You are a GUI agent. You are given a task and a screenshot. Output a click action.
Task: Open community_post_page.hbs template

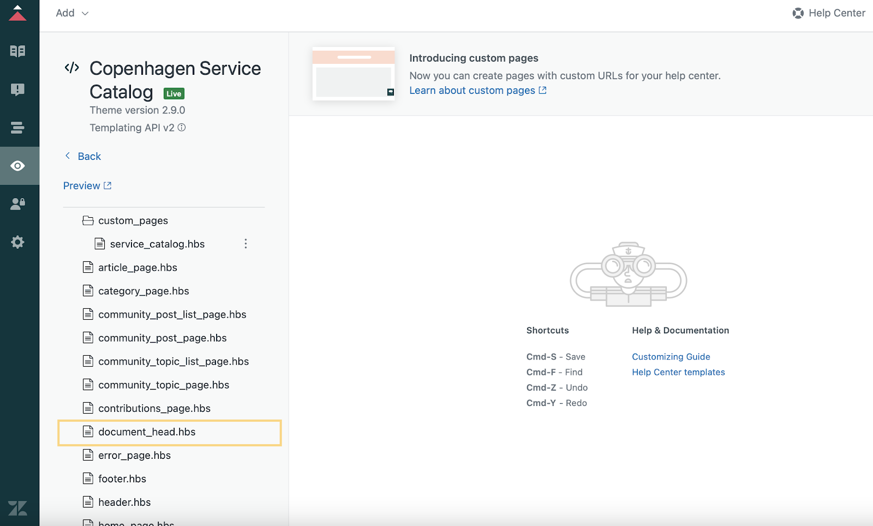point(162,338)
